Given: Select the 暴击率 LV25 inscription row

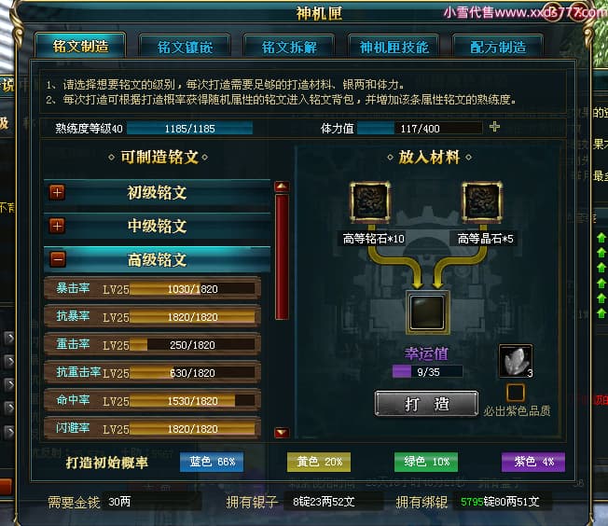Looking at the screenshot, I should [x=152, y=288].
